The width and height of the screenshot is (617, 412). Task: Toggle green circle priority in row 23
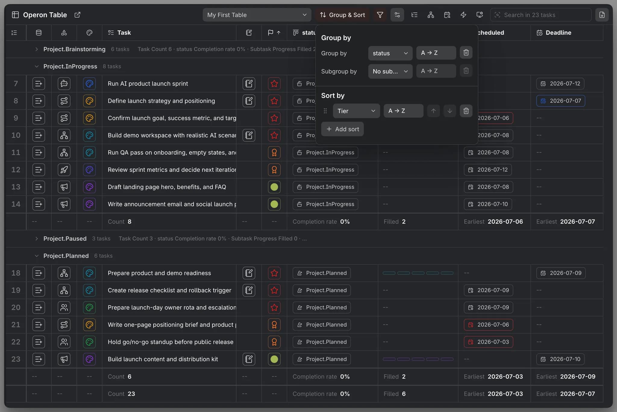[x=274, y=359]
